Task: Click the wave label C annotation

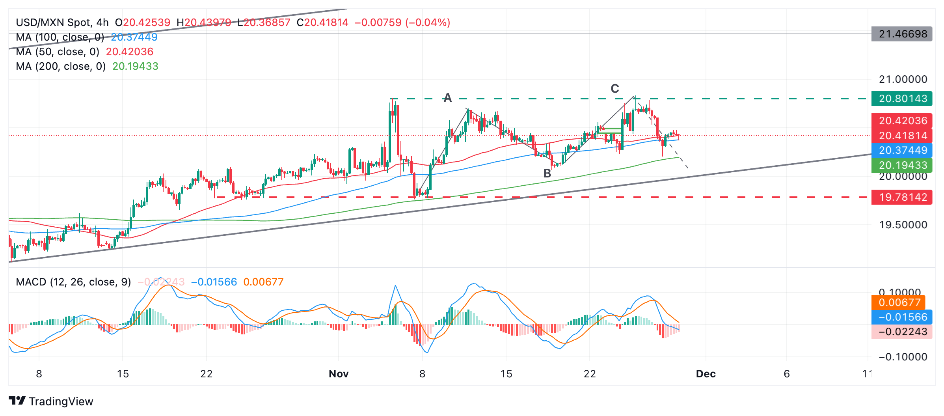Action: (615, 88)
